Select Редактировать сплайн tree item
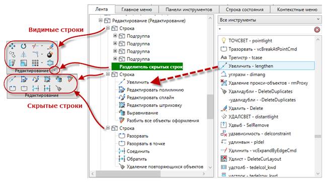Screen dimensions: 325x184 [x=150, y=97]
